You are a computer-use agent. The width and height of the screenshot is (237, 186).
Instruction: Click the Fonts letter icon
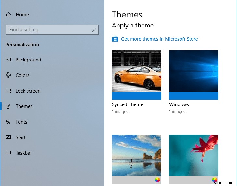coord(8,122)
